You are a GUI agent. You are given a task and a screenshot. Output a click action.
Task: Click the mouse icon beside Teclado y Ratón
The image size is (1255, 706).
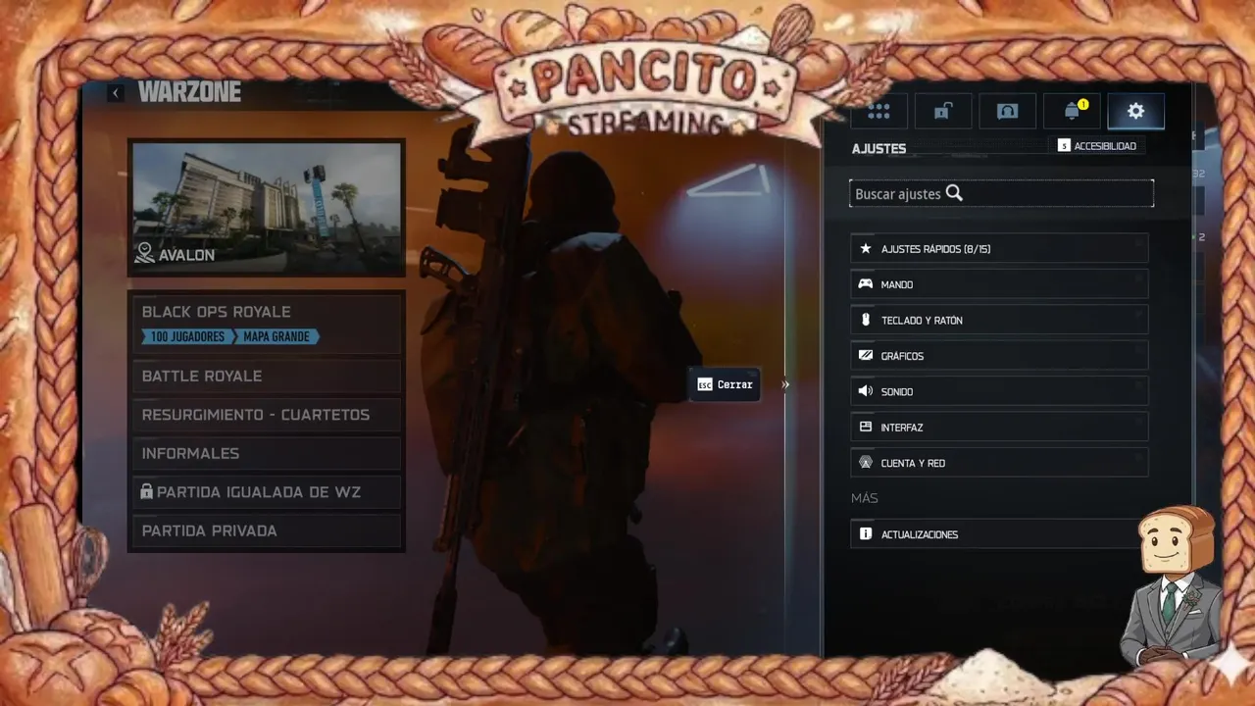point(866,320)
